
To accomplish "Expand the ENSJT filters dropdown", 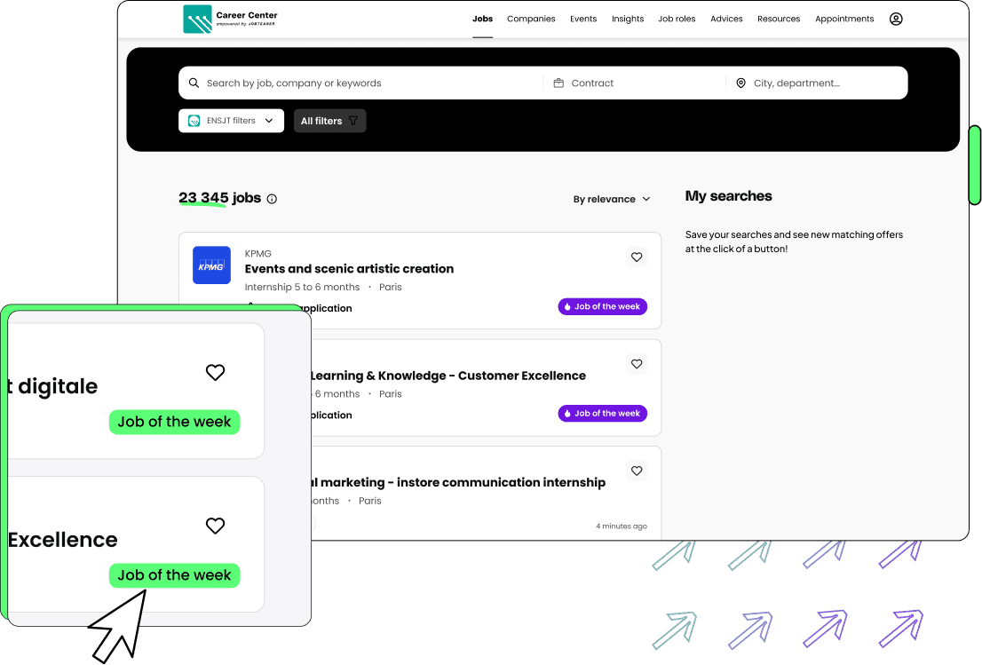I will 231,121.
